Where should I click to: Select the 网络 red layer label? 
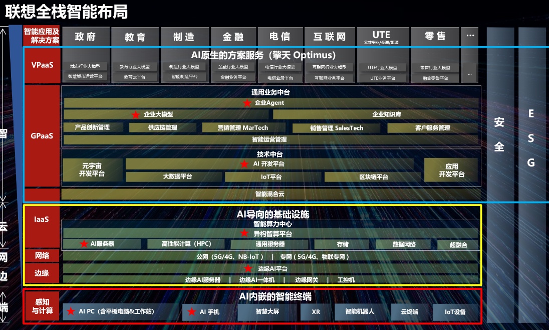pos(42,256)
